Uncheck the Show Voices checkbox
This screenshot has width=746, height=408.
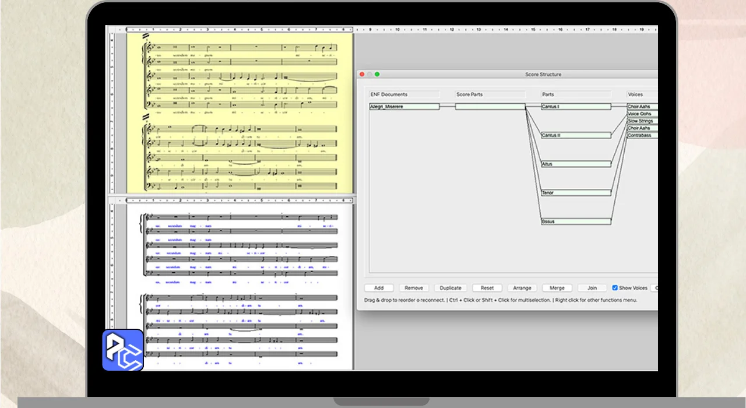pos(615,288)
